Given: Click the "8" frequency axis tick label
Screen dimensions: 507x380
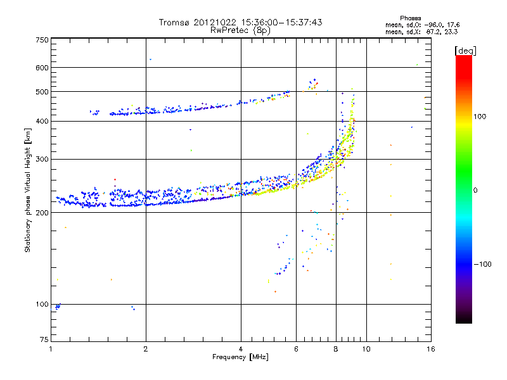Looking at the screenshot, I should click(336, 349).
